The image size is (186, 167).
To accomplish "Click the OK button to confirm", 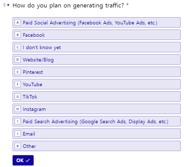I will pyautogui.click(x=23, y=160).
